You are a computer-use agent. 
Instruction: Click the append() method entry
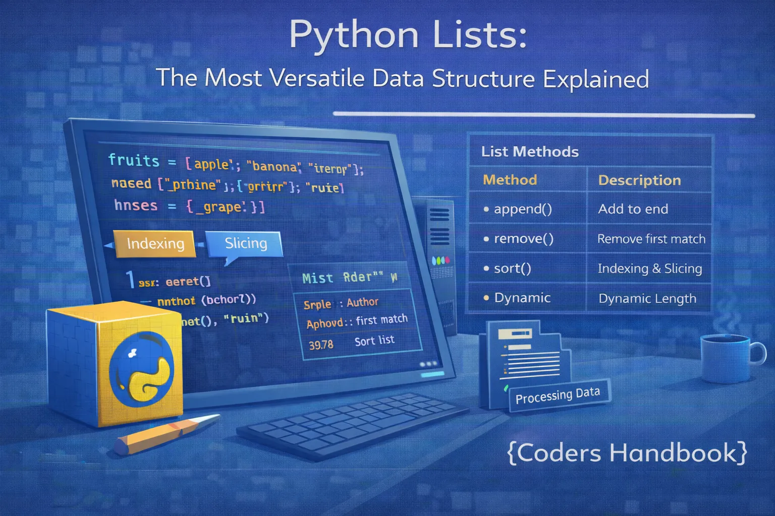point(523,209)
